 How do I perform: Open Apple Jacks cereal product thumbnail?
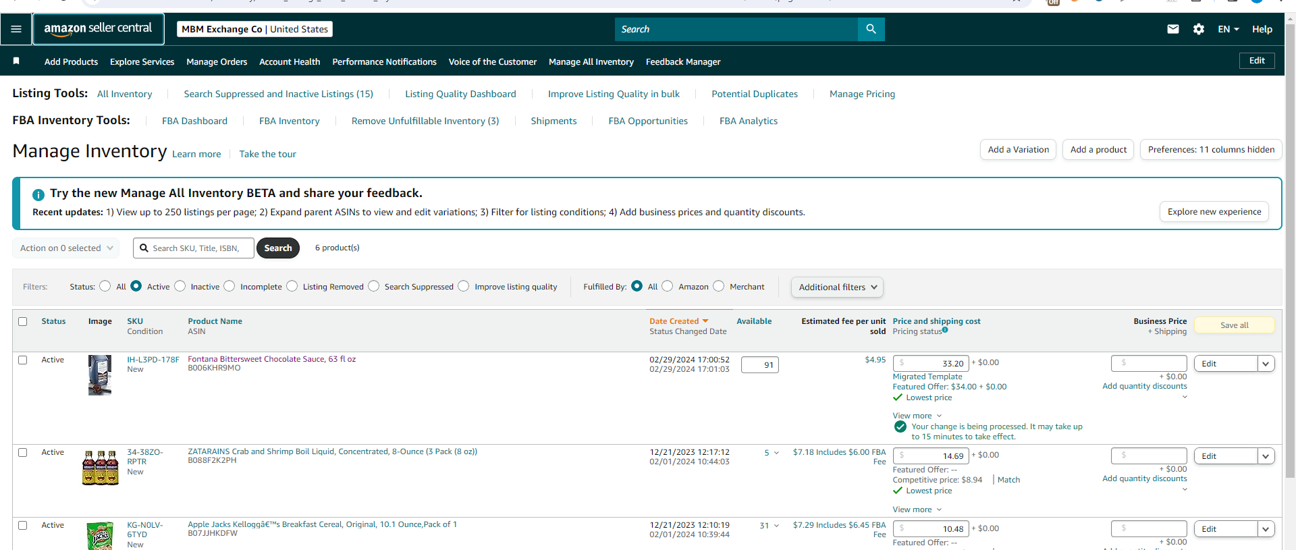100,536
